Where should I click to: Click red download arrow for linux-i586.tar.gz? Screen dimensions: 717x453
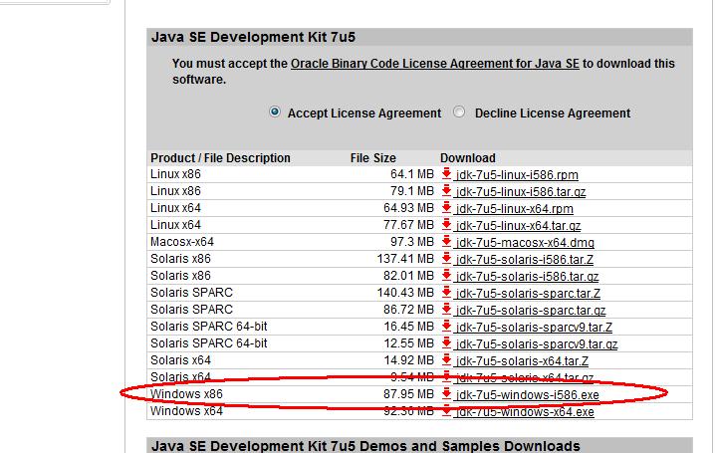click(x=447, y=190)
